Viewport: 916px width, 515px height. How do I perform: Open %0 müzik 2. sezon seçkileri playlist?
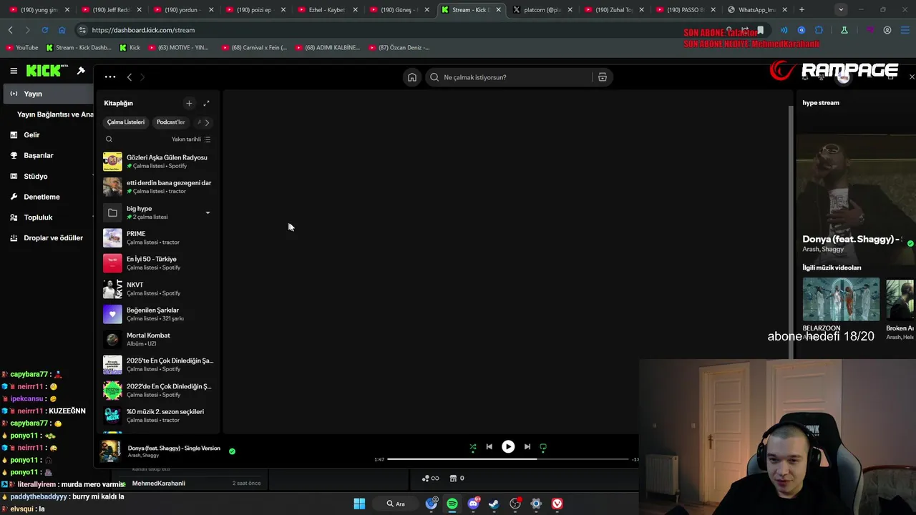click(158, 416)
